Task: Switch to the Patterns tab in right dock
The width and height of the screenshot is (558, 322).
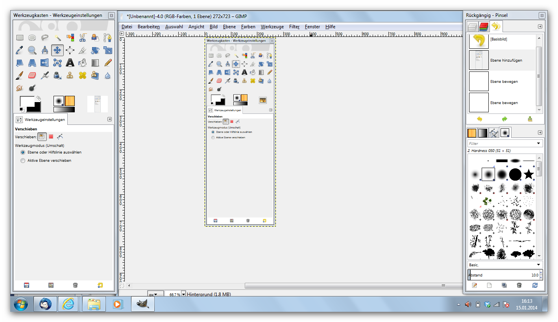Action: [471, 133]
